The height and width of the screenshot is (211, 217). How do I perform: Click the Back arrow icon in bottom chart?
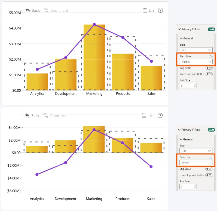[27, 115]
